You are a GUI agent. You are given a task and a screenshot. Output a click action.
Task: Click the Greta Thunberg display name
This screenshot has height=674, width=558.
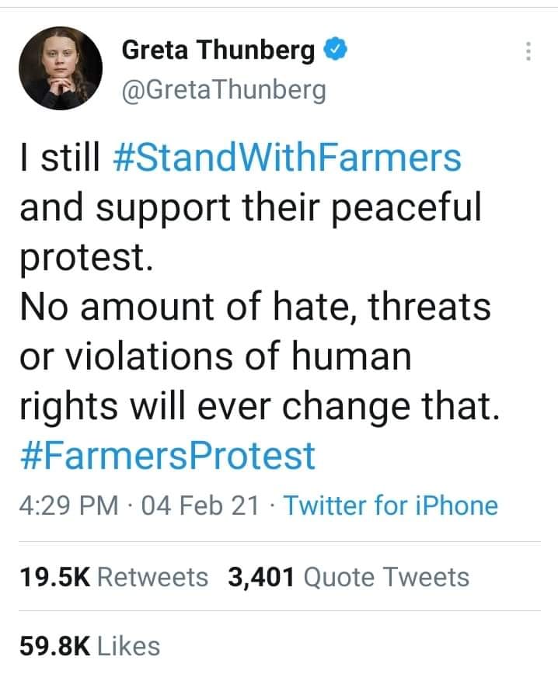tap(218, 51)
